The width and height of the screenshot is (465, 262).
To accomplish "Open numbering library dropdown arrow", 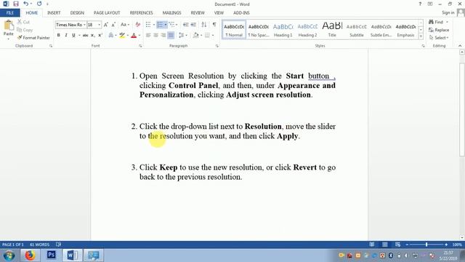I will point(166,25).
